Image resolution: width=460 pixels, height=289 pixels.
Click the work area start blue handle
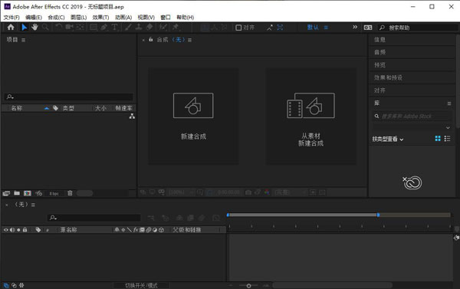228,215
